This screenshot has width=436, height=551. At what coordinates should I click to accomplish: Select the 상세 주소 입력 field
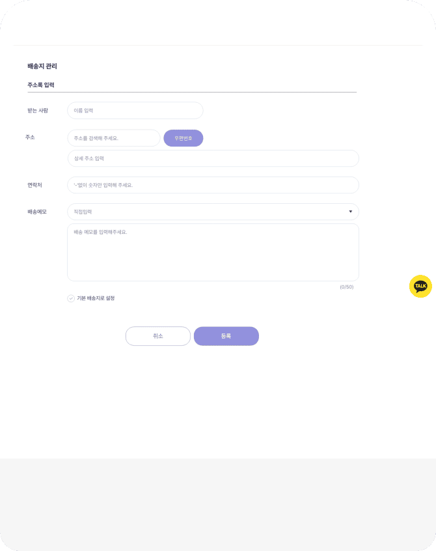pos(213,158)
